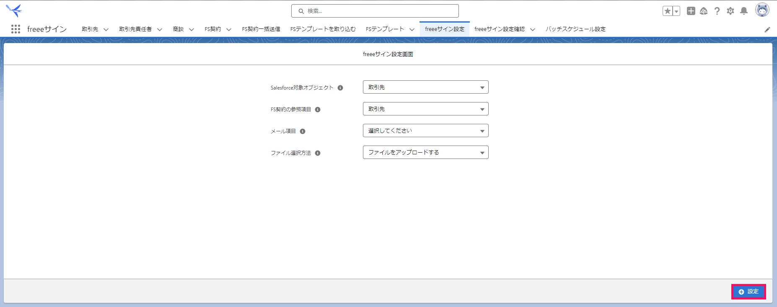Open user profile avatar
The height and width of the screenshot is (307, 777).
point(762,10)
